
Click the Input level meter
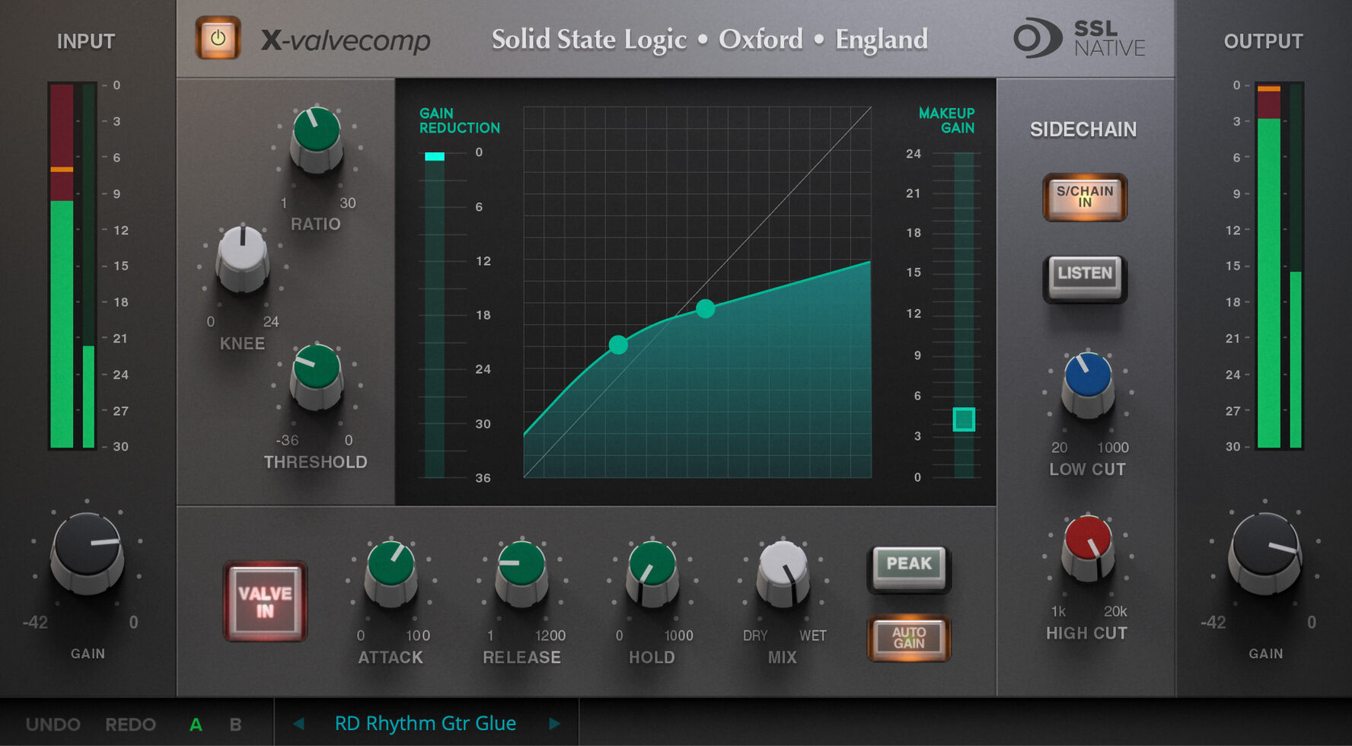72,266
